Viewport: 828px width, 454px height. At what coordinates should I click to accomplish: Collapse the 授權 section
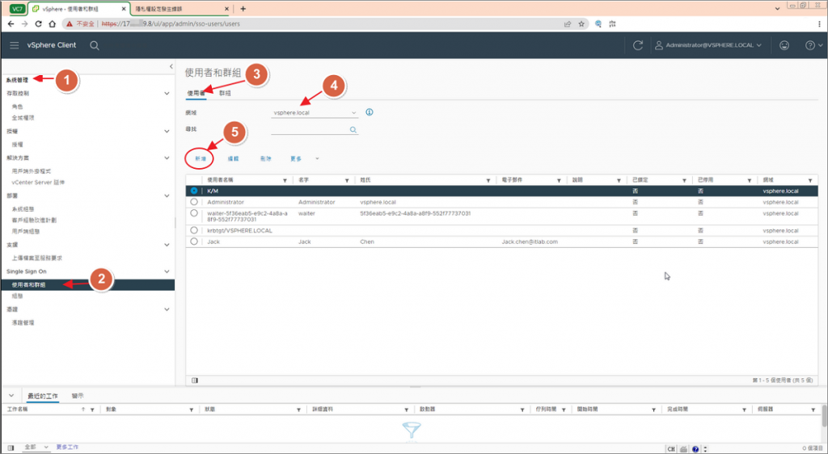pos(167,132)
